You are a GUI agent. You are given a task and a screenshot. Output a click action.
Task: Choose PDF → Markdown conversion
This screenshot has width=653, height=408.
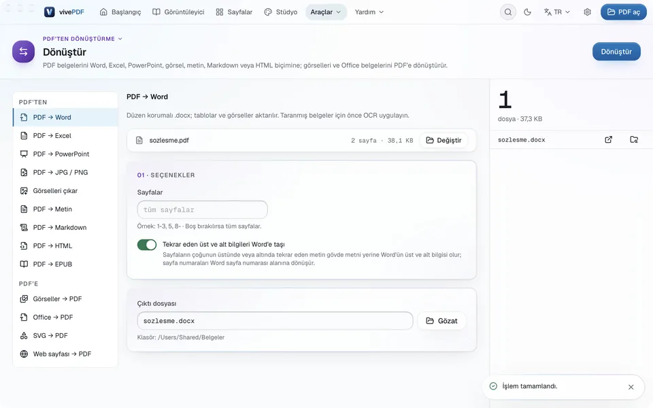(x=65, y=227)
